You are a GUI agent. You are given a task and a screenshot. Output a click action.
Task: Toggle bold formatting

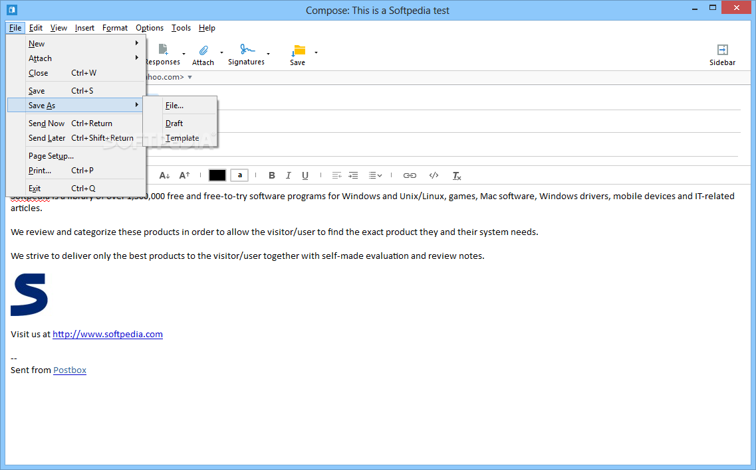tap(272, 176)
